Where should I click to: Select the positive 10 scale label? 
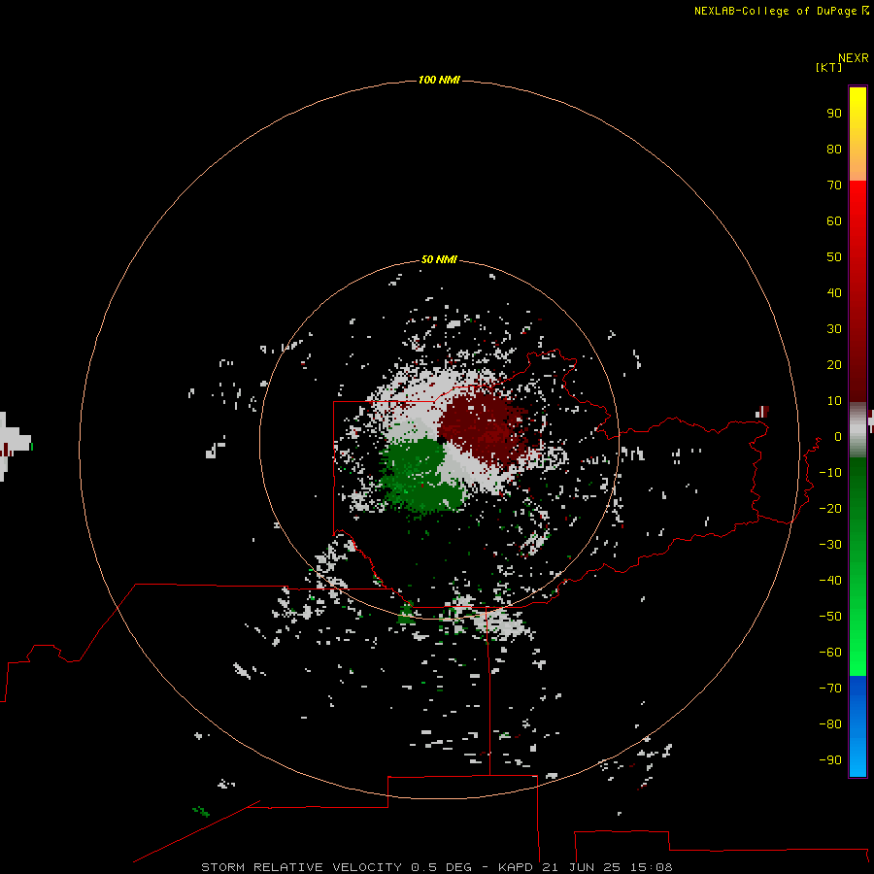pos(834,401)
